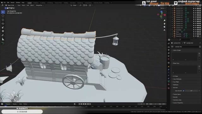Hide Cylinder.018 with its eye icon
The image size is (202, 114).
point(196,11)
